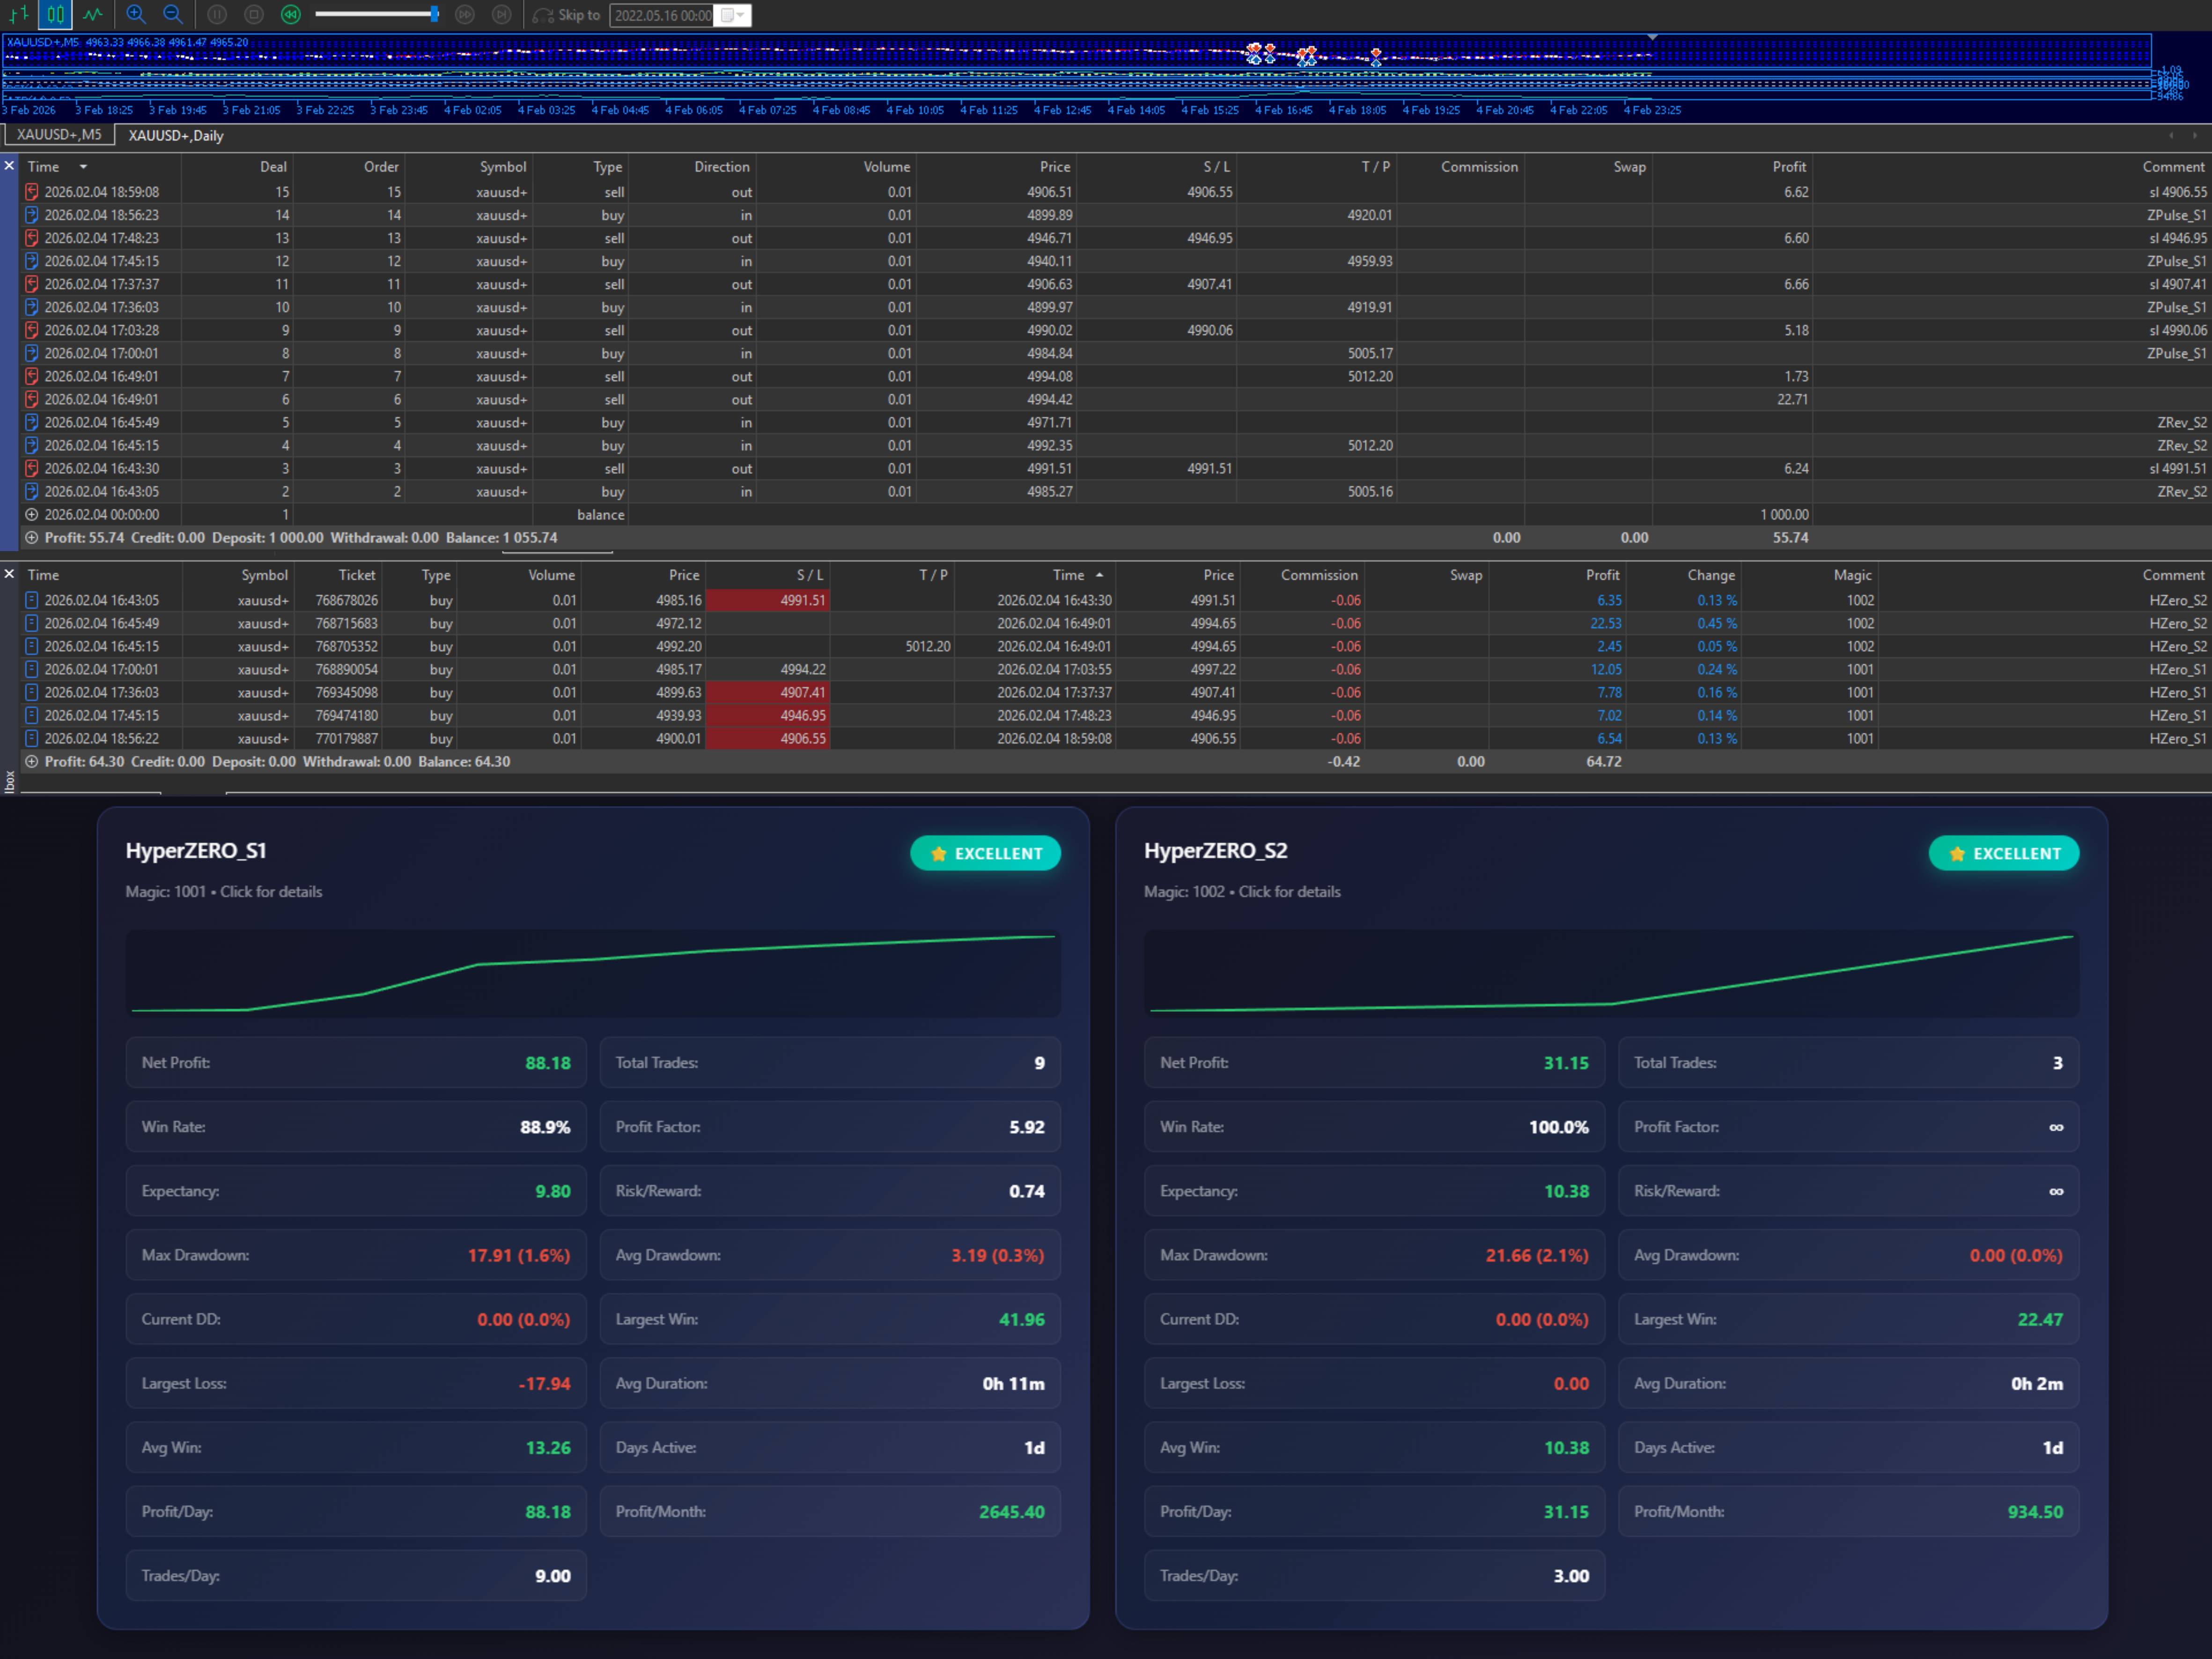Open the Skip to date calendar dropdown

734,15
